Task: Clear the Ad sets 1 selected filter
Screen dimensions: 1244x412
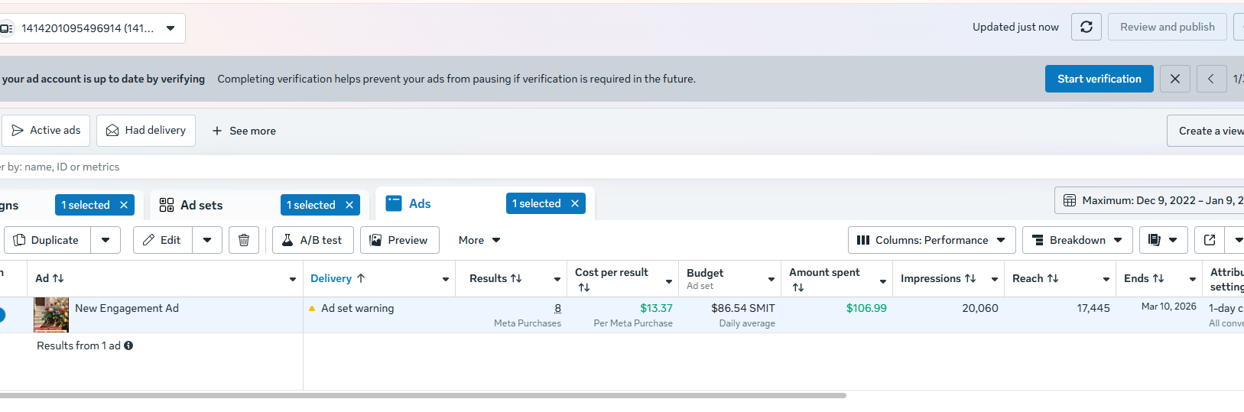Action: (349, 205)
